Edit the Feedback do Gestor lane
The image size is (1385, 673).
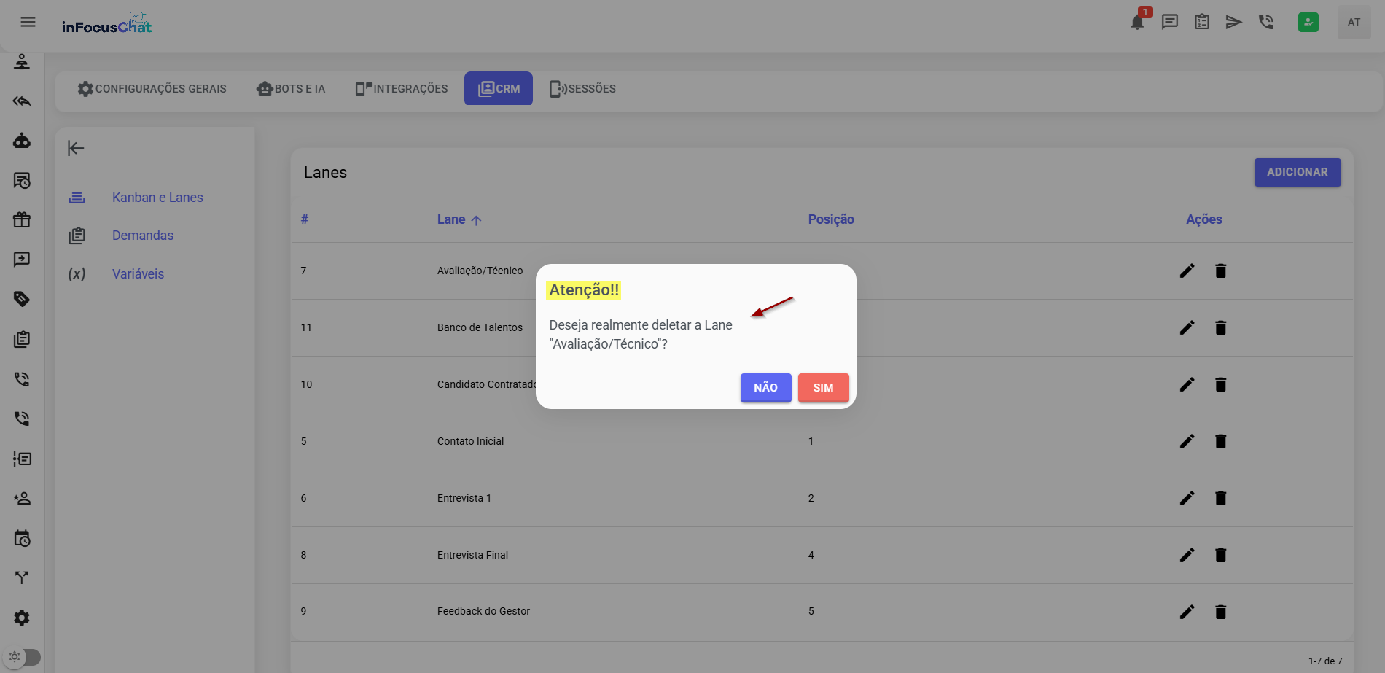(1187, 612)
